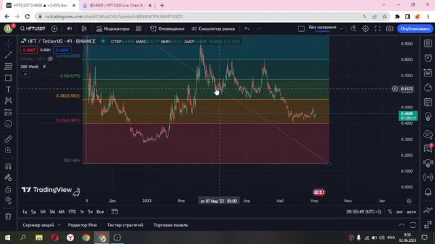This screenshot has height=244, width=435.
Task: Open the Тестер стратегий tab
Action: click(125, 225)
